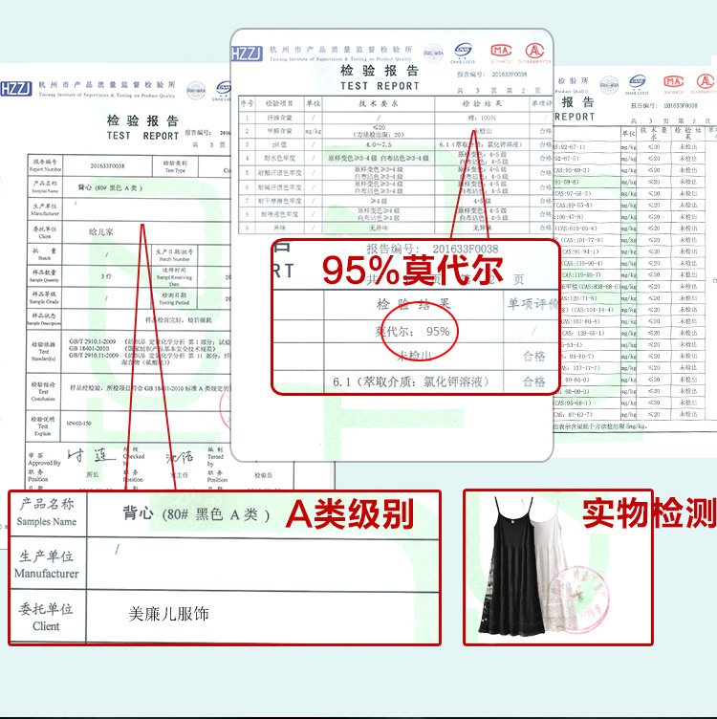Click product name "背心 (80# 黑色 A类)" in enlarged box
The image size is (717, 719).
190,514
